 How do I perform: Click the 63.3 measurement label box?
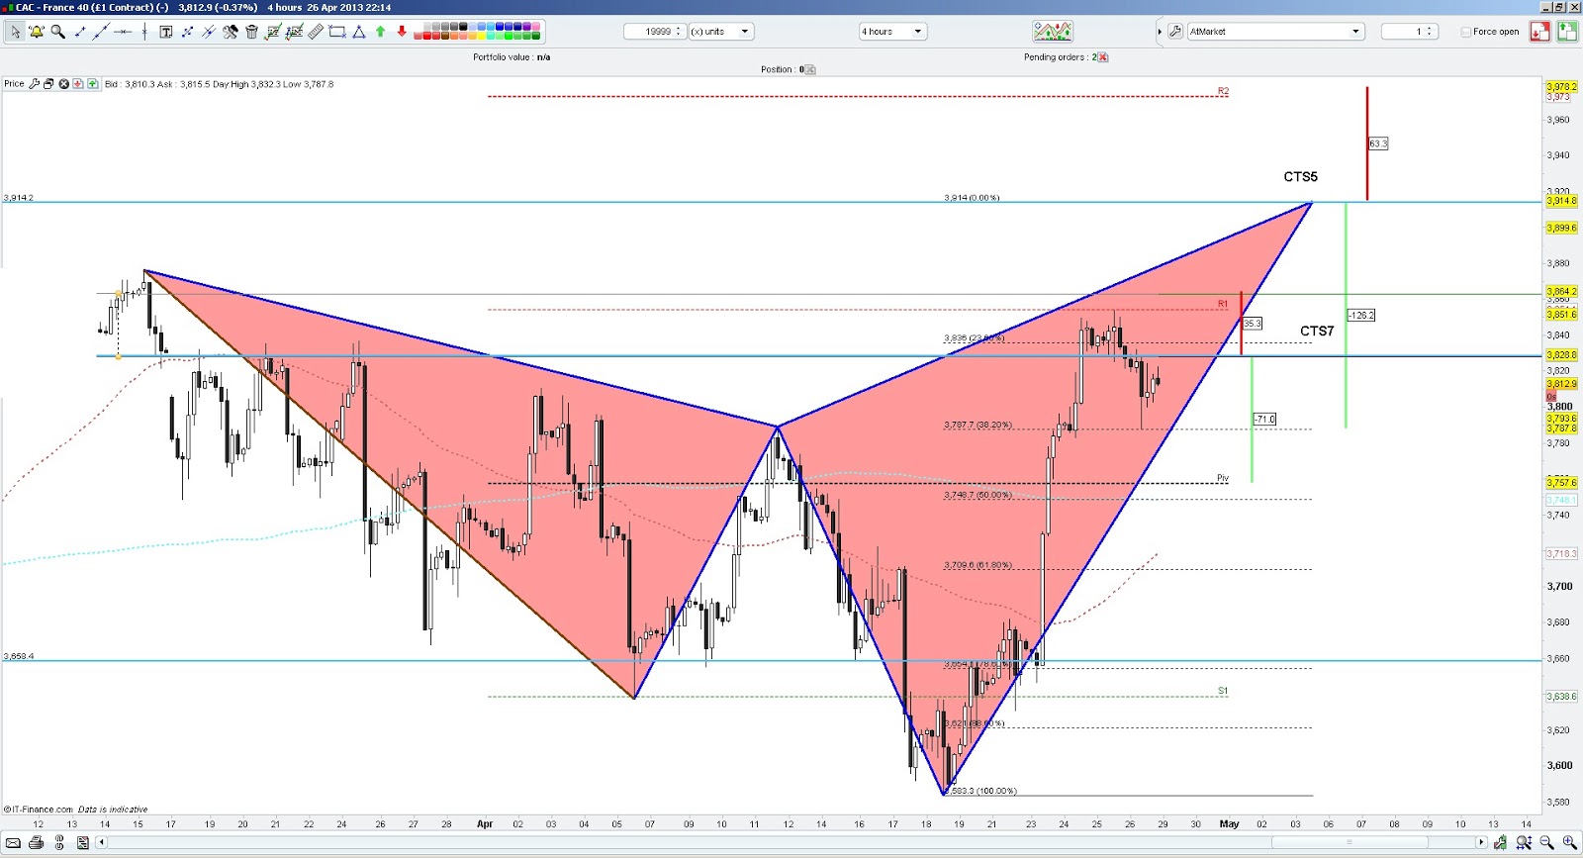click(1378, 143)
